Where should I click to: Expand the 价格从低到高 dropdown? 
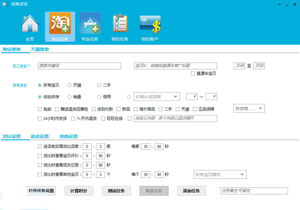pos(157,97)
